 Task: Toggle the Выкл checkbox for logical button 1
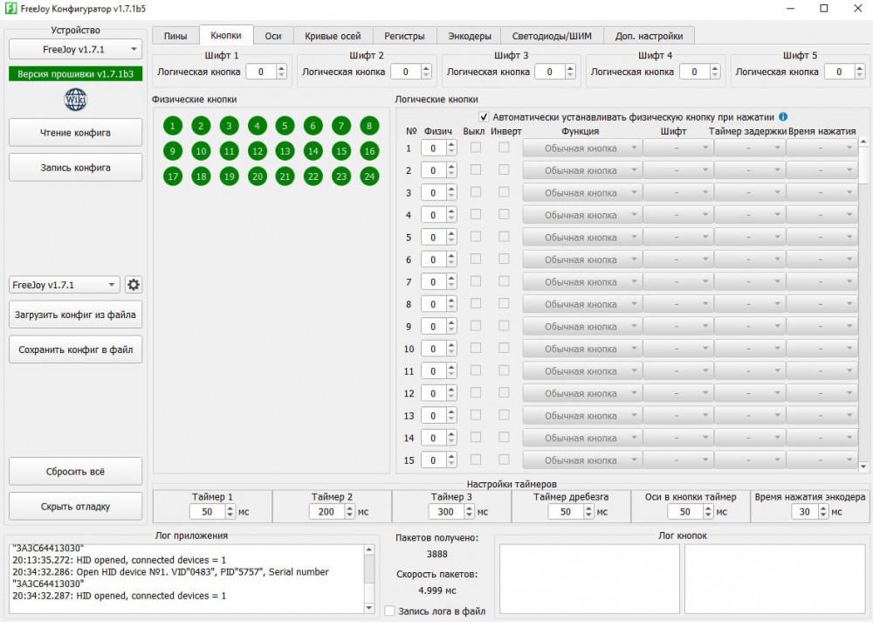click(476, 148)
